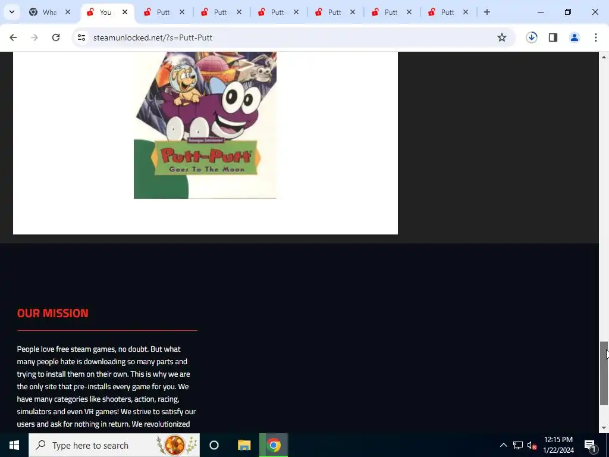Click page scrollbar thumb

(x=604, y=373)
